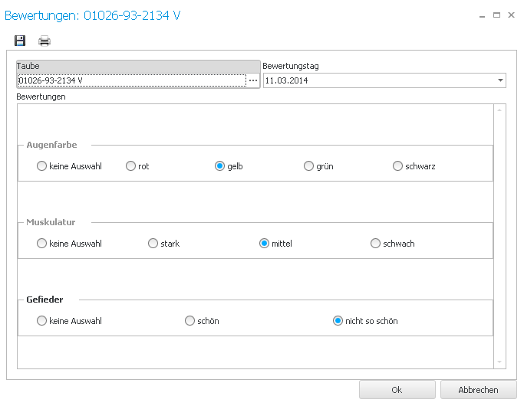The height and width of the screenshot is (406, 524).
Task: Choose 'schwarz' under Augenfarbe
Action: coord(398,166)
